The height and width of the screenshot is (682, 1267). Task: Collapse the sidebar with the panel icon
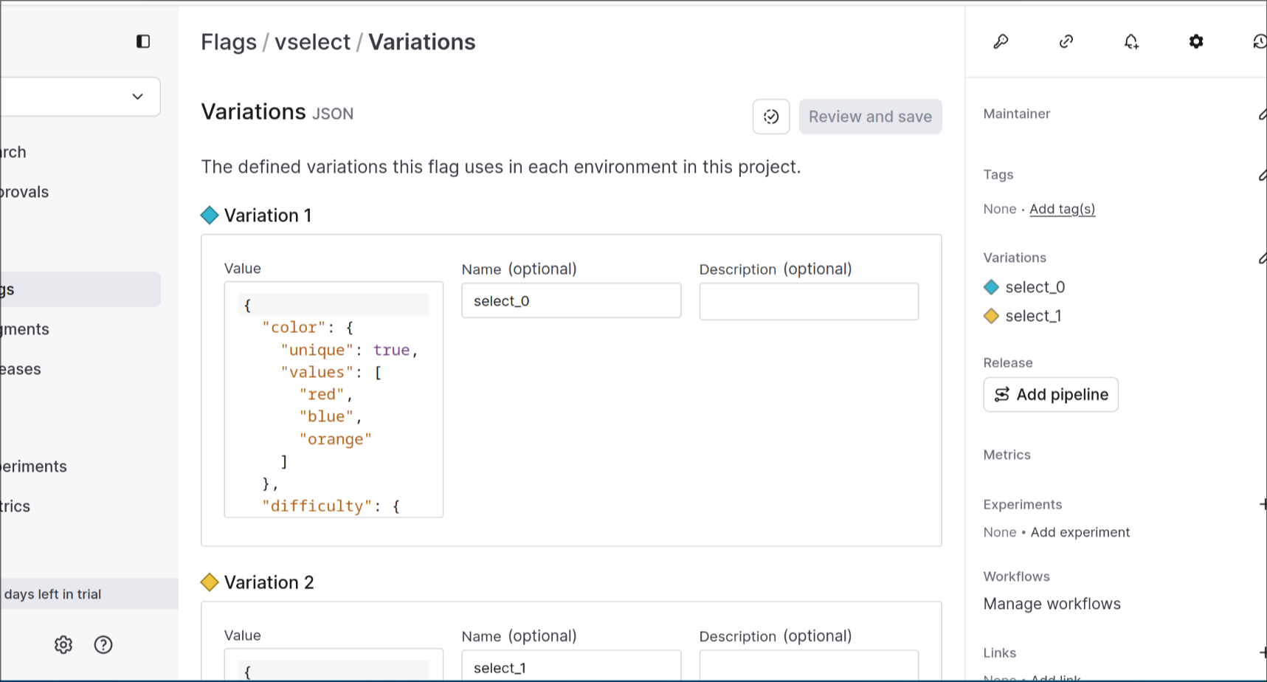[x=143, y=41]
